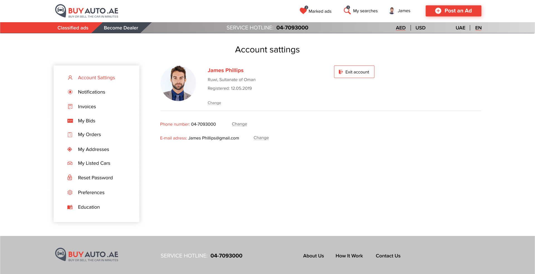Click the Account Settings person icon
535x274 pixels.
(x=70, y=78)
